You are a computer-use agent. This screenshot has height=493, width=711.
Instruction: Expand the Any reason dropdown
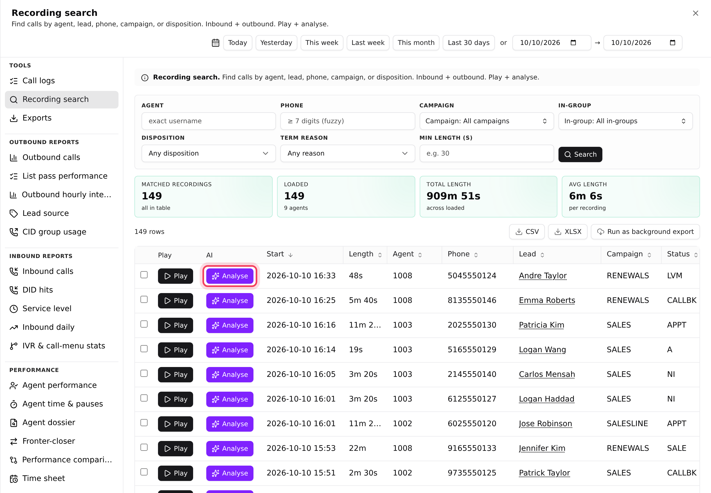pyautogui.click(x=348, y=154)
